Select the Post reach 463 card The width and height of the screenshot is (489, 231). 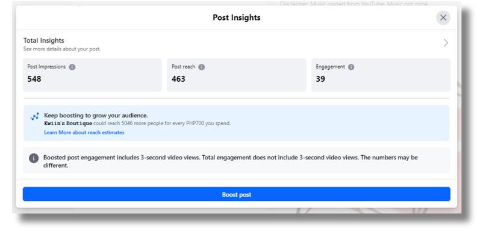(x=237, y=75)
